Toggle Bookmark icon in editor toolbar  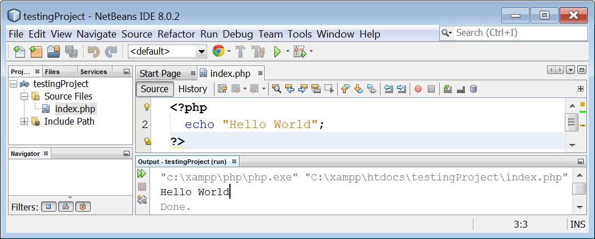pos(372,89)
